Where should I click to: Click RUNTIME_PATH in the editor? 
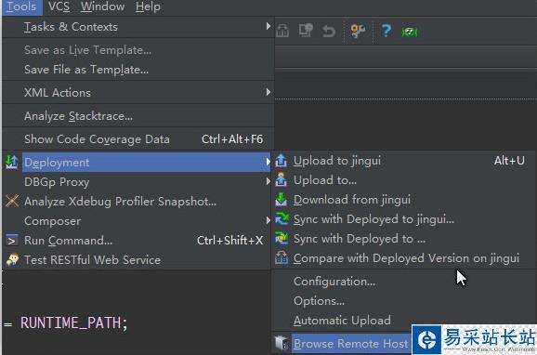coord(71,322)
